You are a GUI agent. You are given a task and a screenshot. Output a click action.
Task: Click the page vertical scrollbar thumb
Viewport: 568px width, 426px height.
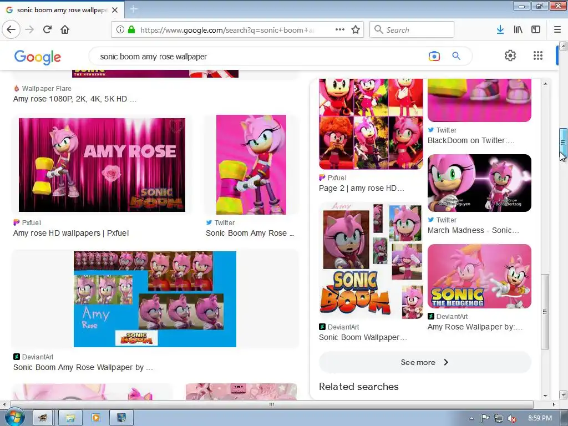(x=563, y=143)
